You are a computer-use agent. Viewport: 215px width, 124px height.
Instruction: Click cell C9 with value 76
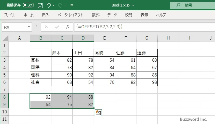62,105
